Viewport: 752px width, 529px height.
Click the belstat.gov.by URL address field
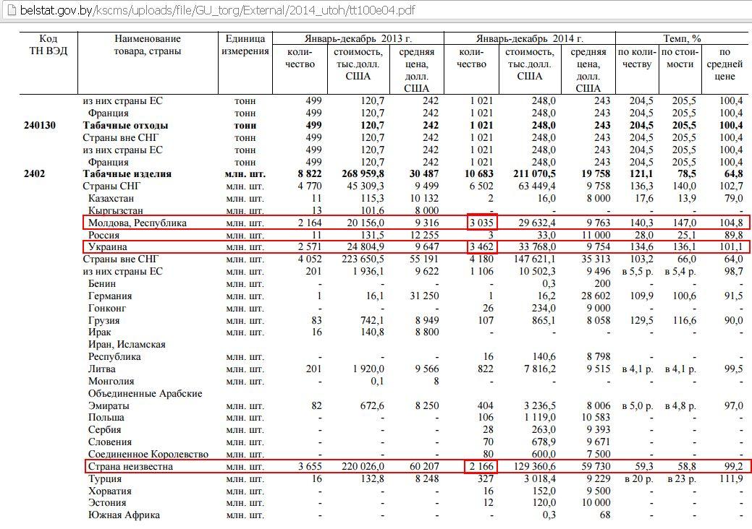pos(217,12)
